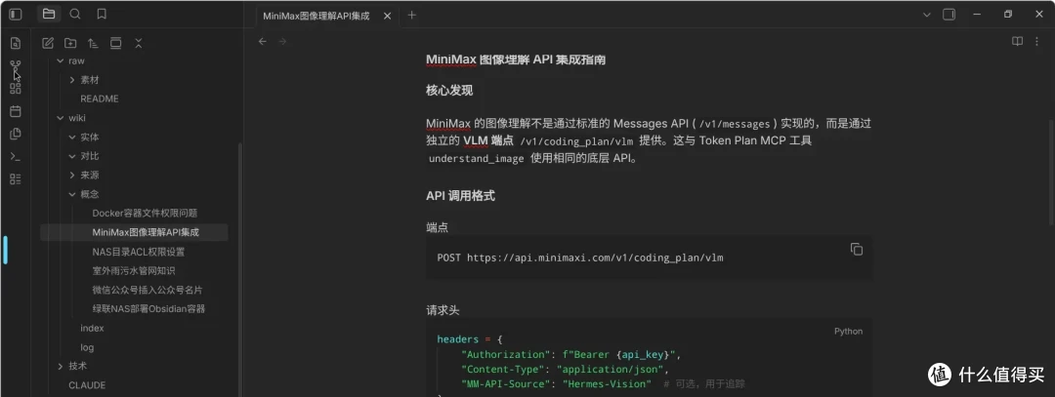Change the file explorer sort order
Viewport: 1055px width, 397px height.
(x=93, y=43)
